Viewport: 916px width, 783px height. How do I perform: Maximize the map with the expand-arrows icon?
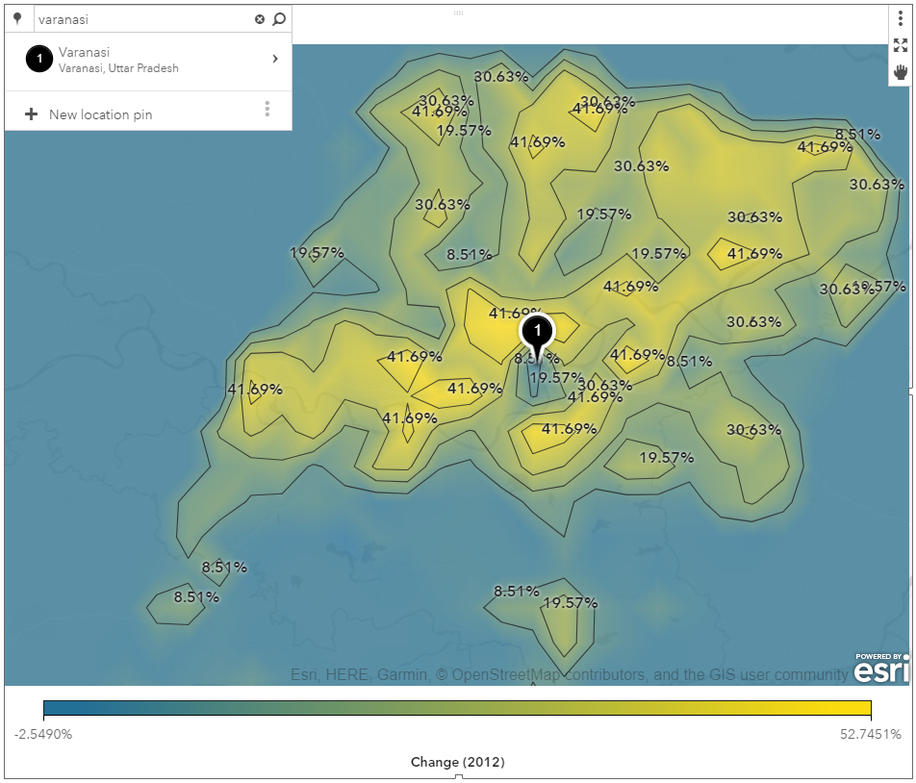[x=900, y=45]
